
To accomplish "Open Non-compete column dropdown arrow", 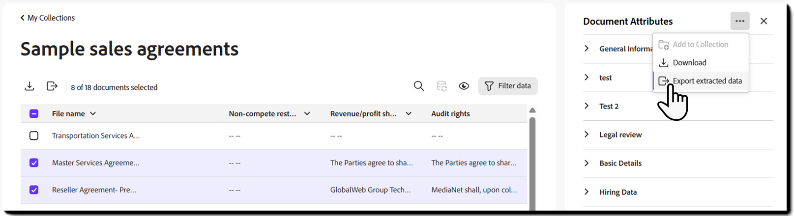I will 307,113.
